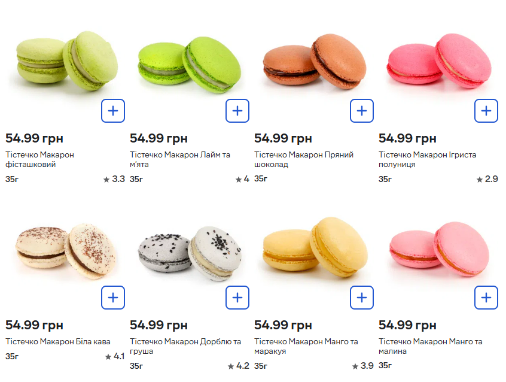The height and width of the screenshot is (382, 506).
Task: Add Макарон Ігриста полуниця to cart
Action: tap(486, 111)
